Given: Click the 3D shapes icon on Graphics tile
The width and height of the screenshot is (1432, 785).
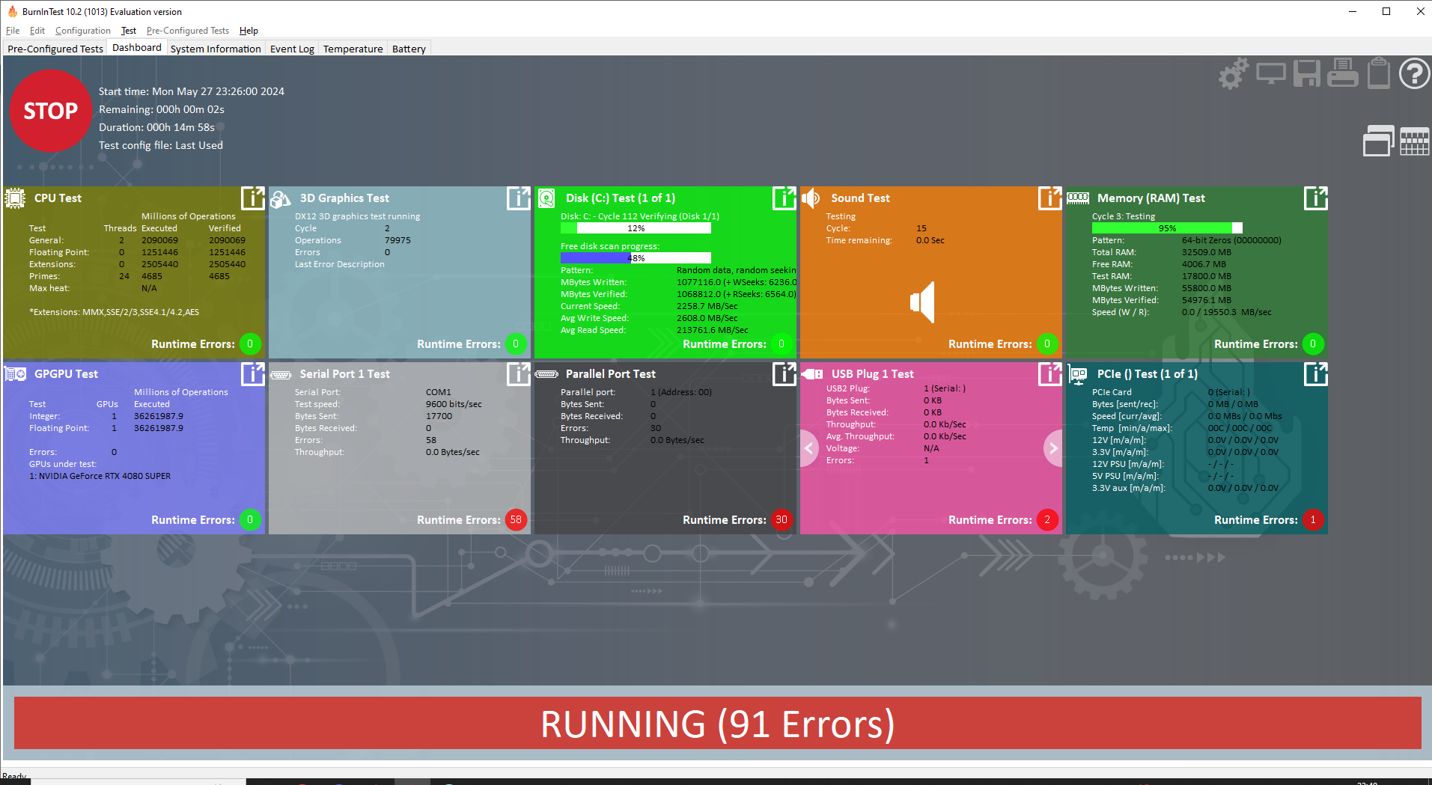Looking at the screenshot, I should (281, 199).
